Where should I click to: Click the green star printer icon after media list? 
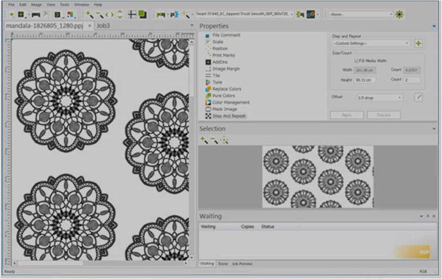tap(300, 15)
